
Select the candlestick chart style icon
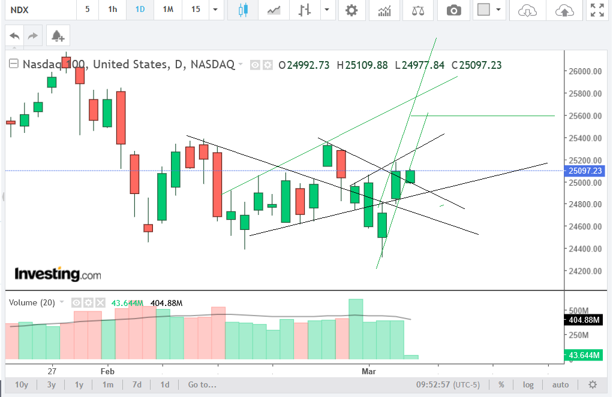243,10
